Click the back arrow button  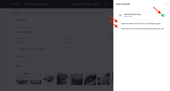pyautogui.click(x=5, y=4)
